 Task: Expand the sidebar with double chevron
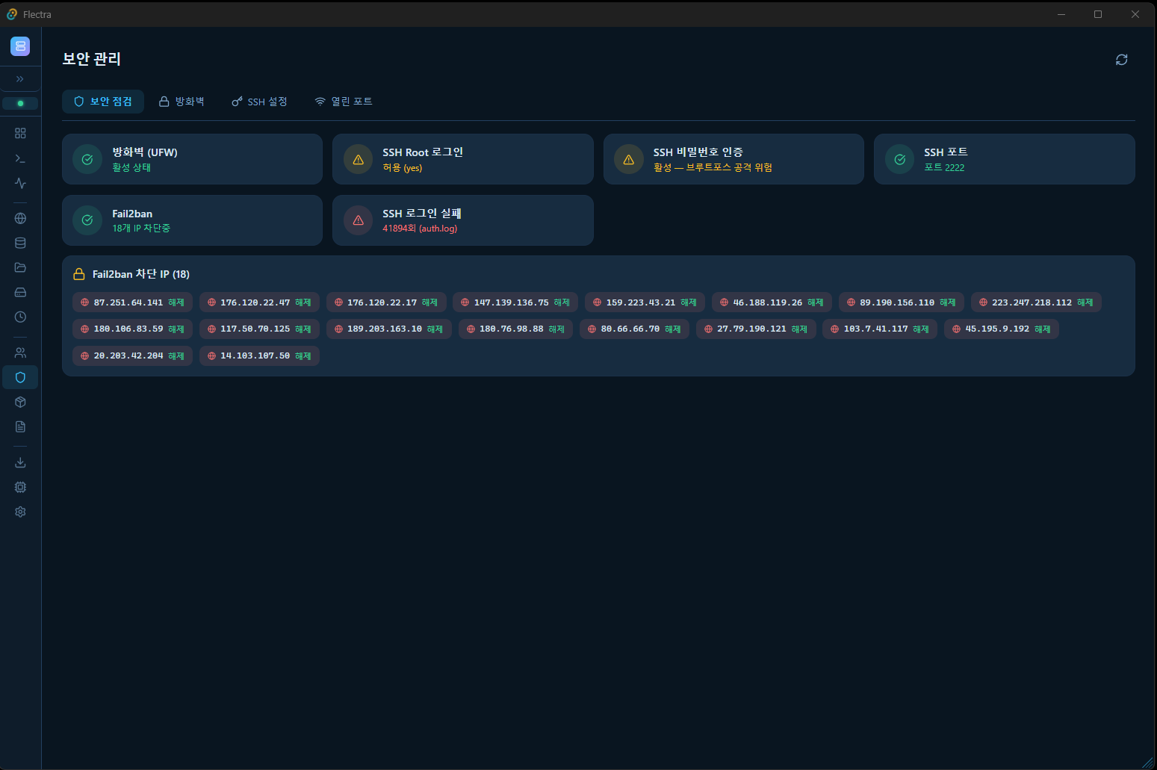click(x=20, y=78)
